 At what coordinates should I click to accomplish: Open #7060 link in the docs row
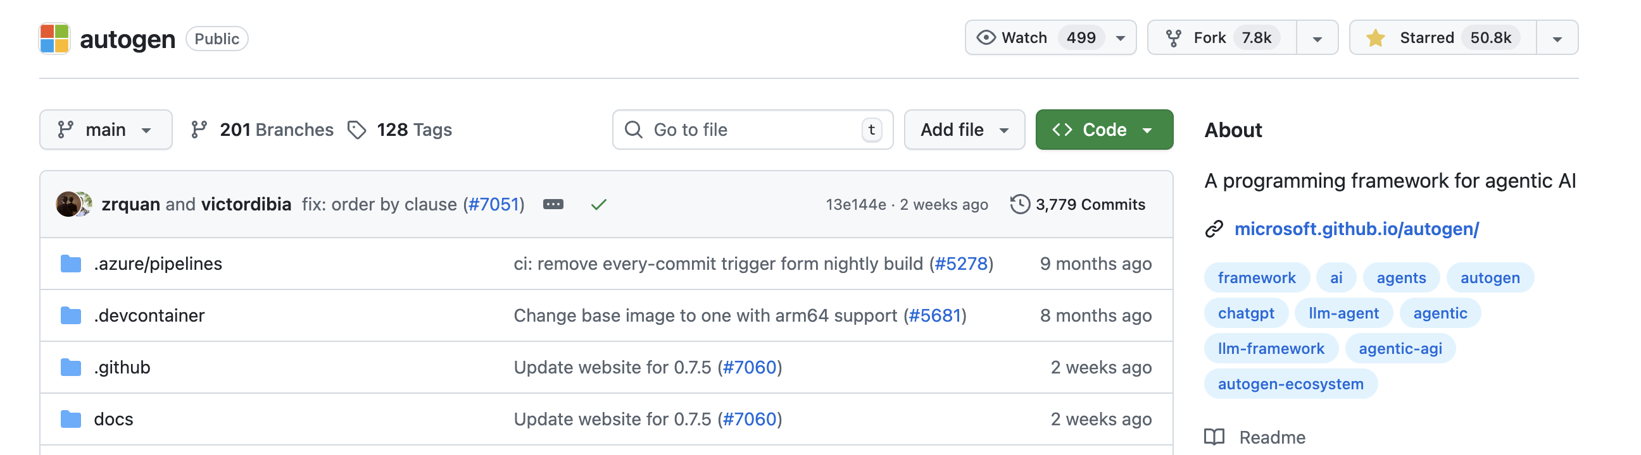[x=750, y=420]
